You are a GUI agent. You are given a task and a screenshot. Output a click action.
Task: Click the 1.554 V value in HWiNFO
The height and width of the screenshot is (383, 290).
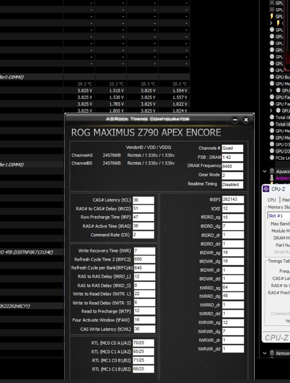(x=180, y=91)
